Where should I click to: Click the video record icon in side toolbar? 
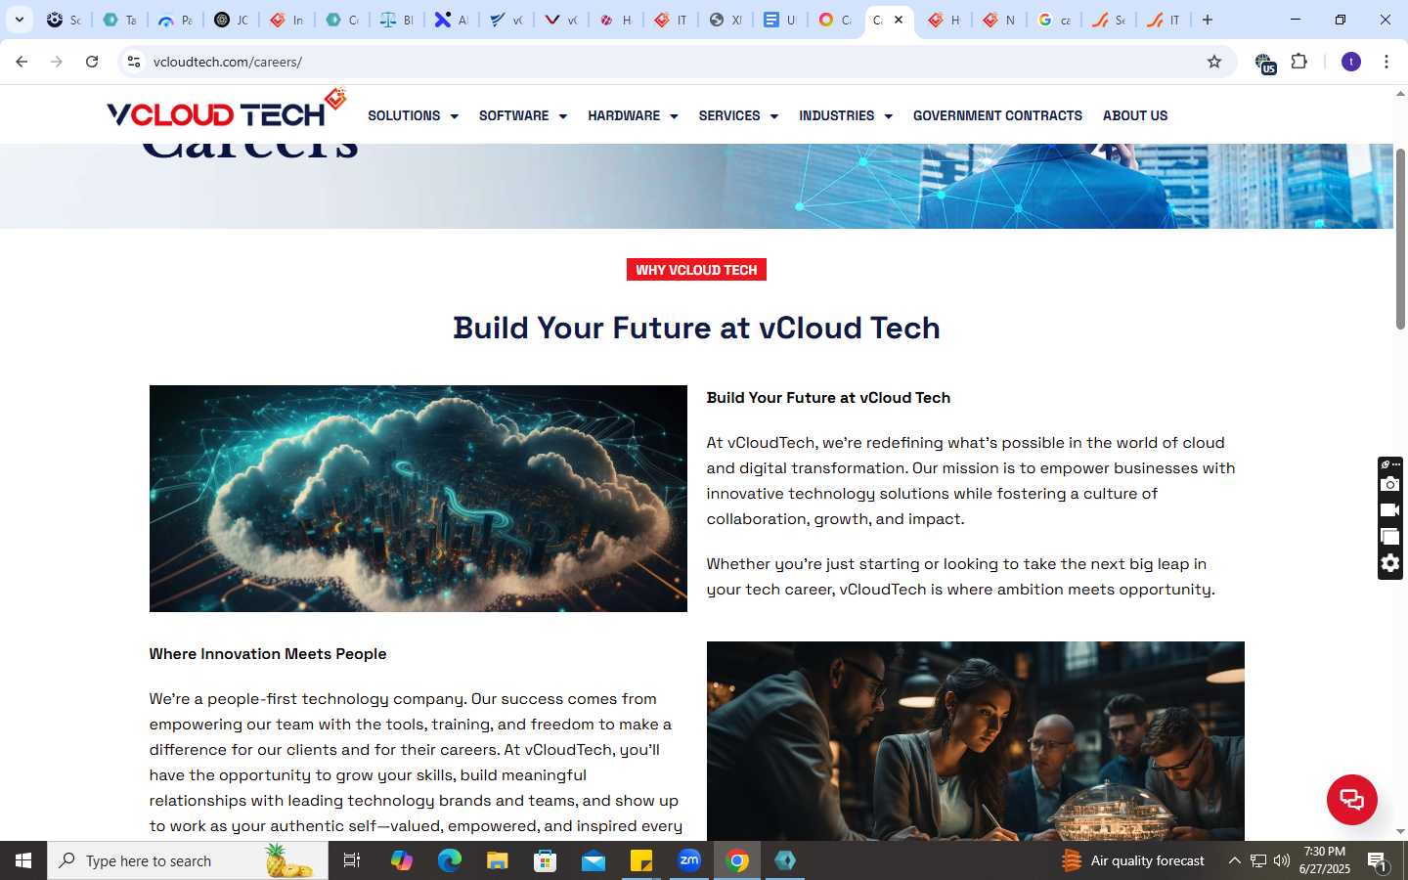(x=1389, y=510)
